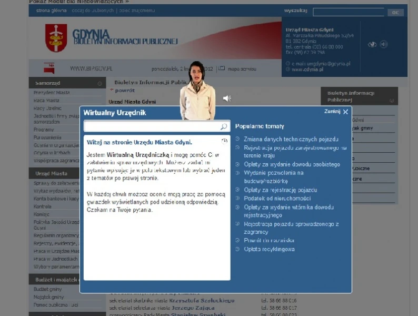Expand the Biuletyn Informacji Publicznej side panel arrow

(x=391, y=101)
